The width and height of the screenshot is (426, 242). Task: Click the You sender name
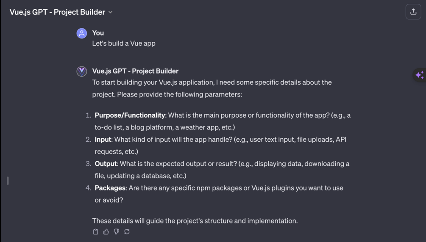98,33
